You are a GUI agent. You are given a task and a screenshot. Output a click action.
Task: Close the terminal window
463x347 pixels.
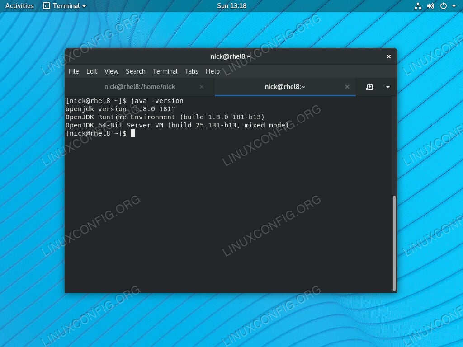pyautogui.click(x=389, y=56)
